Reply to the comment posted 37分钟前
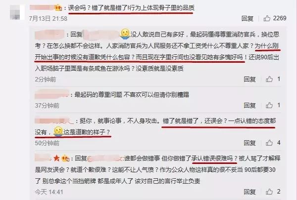Image resolution: width=297 pixels, height=200 pixels. tap(249, 105)
